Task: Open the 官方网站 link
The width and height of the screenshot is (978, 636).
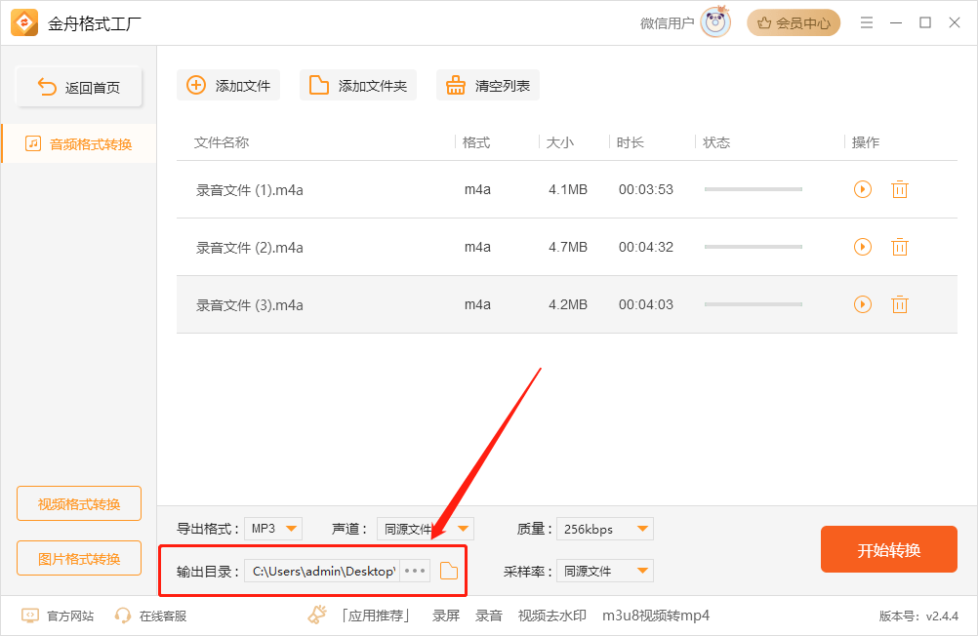Action: pyautogui.click(x=58, y=616)
